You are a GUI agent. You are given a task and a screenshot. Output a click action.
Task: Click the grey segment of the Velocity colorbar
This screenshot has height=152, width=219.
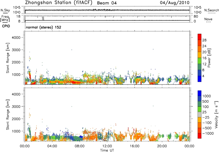click(200, 114)
